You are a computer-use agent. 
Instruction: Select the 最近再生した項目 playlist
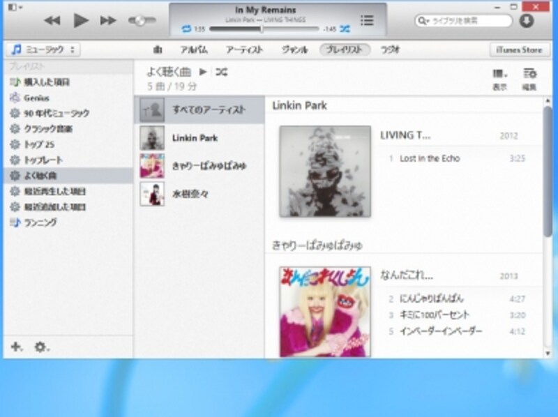68,192
